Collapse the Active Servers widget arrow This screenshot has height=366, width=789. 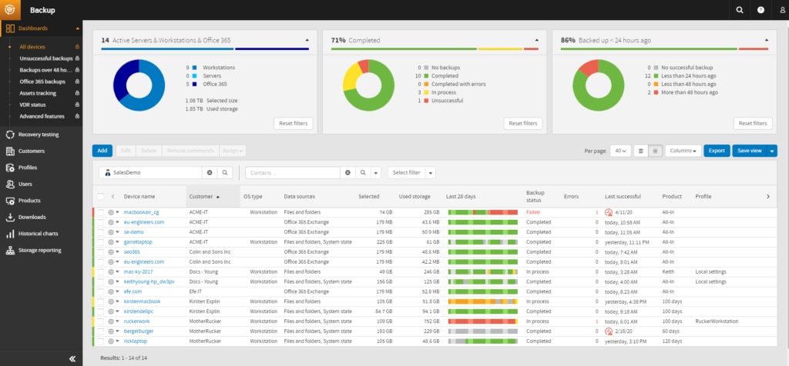click(x=307, y=40)
